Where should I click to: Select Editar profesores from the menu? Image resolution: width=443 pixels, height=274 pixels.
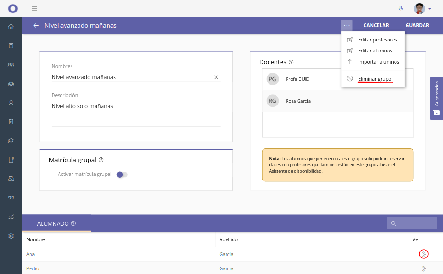(377, 40)
